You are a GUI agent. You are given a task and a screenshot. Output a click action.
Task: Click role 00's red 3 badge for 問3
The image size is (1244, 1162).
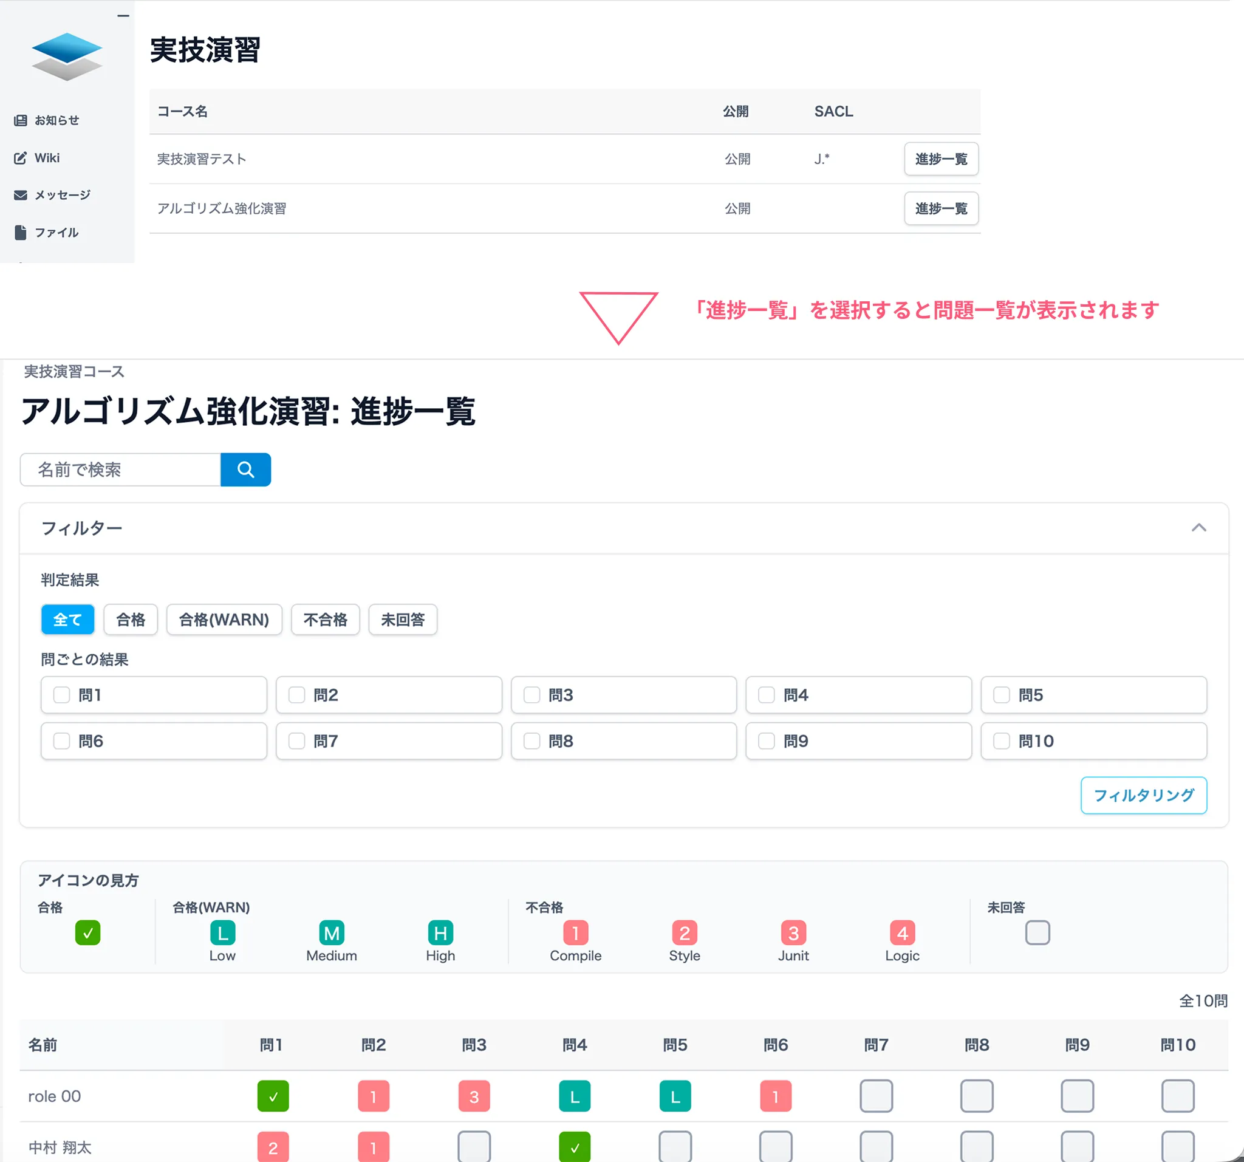click(474, 1096)
